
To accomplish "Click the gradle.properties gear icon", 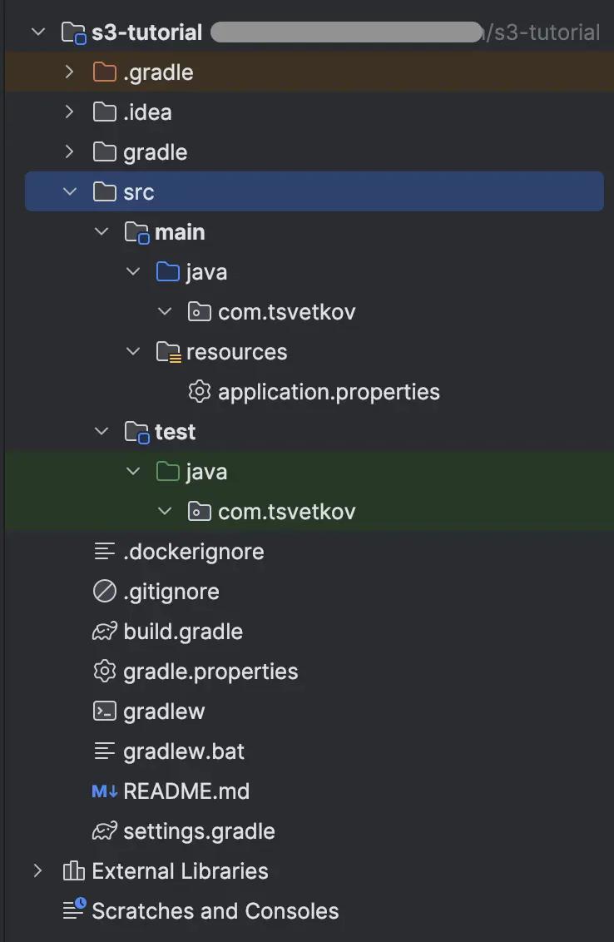I will coord(105,671).
